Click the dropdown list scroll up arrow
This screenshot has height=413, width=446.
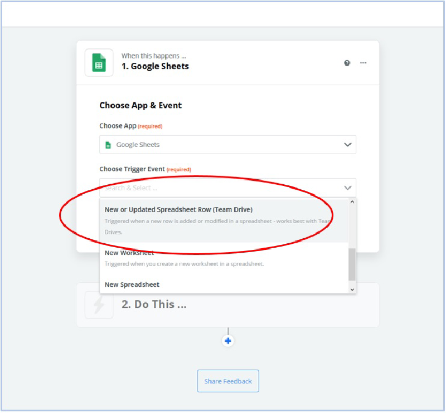click(352, 202)
